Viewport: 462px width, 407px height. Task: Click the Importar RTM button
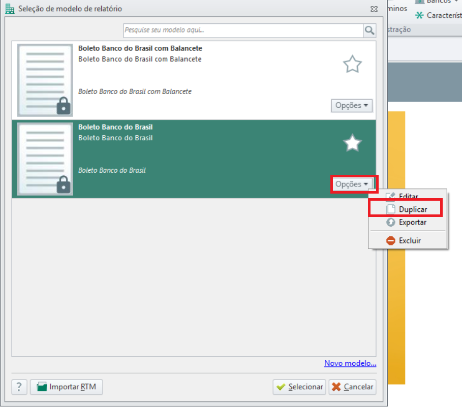point(66,387)
